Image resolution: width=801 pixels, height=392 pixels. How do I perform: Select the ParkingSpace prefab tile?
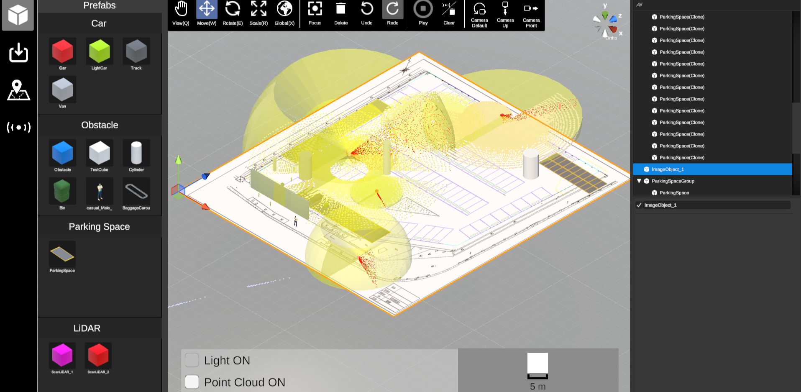coord(62,254)
